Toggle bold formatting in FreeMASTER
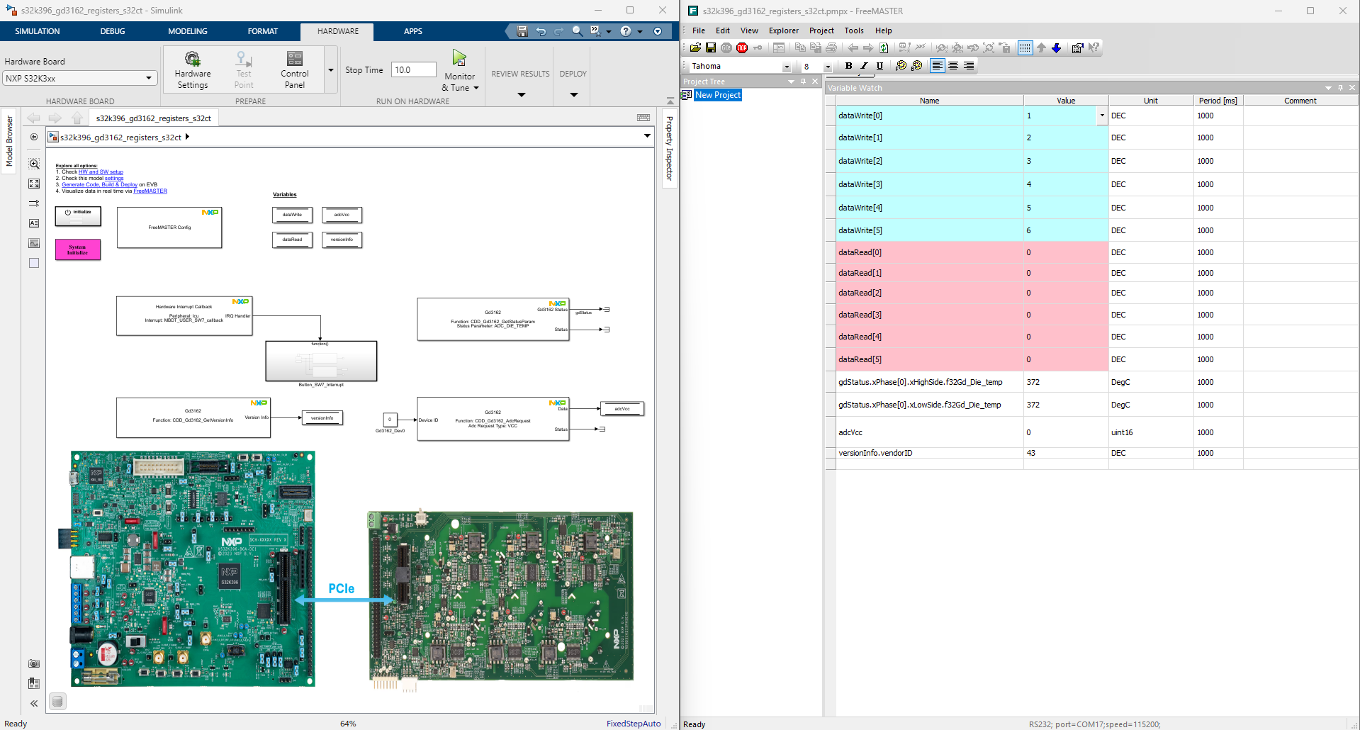Image resolution: width=1360 pixels, height=730 pixels. [848, 66]
